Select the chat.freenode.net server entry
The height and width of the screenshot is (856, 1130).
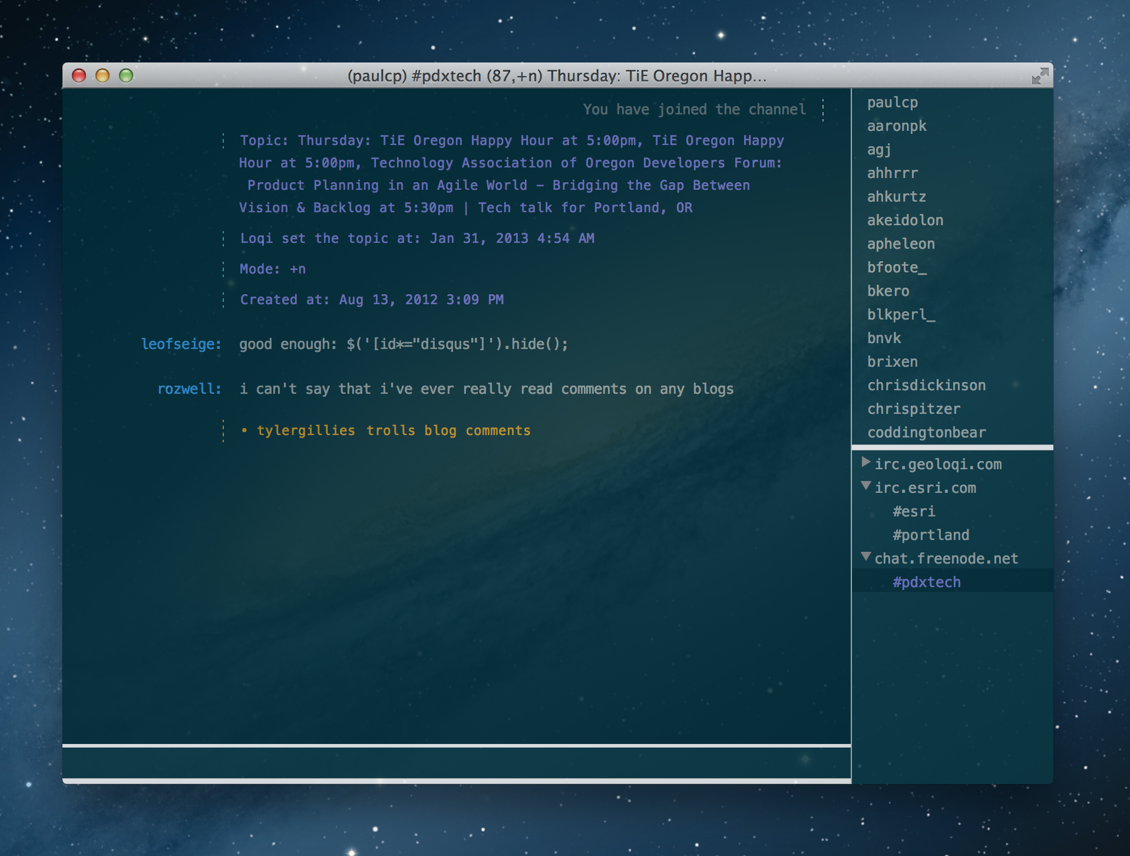(946, 558)
